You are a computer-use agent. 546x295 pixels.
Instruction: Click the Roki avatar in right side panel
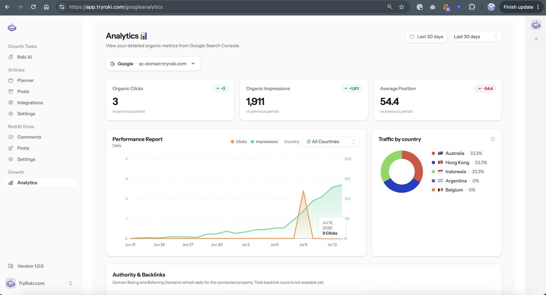pos(536,25)
